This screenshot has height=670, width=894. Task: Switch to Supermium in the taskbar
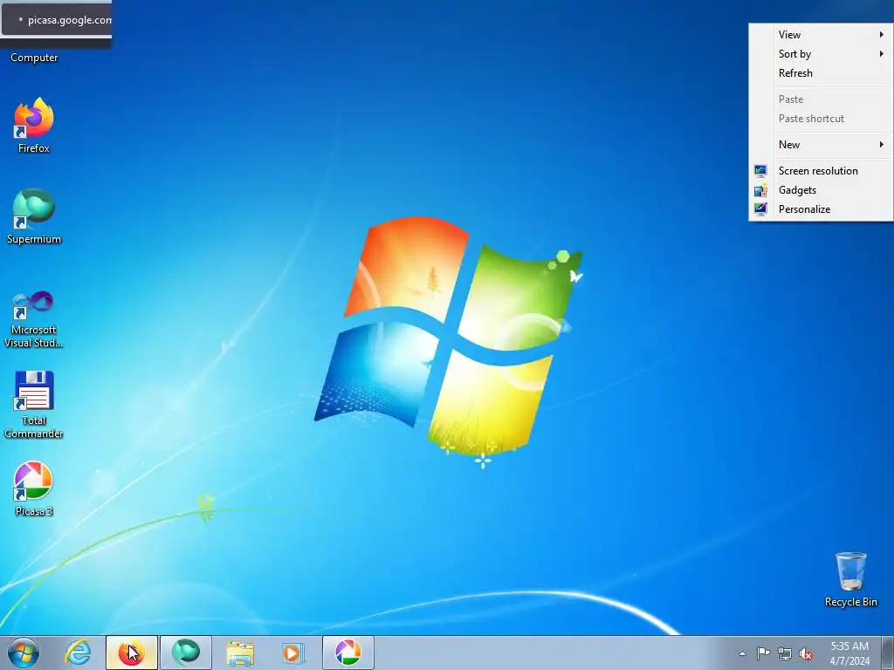[x=186, y=653]
